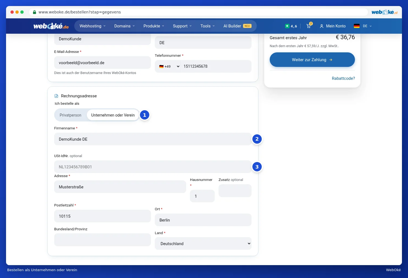Click the green star rating badge
The image size is (408, 278).
pyautogui.click(x=287, y=26)
